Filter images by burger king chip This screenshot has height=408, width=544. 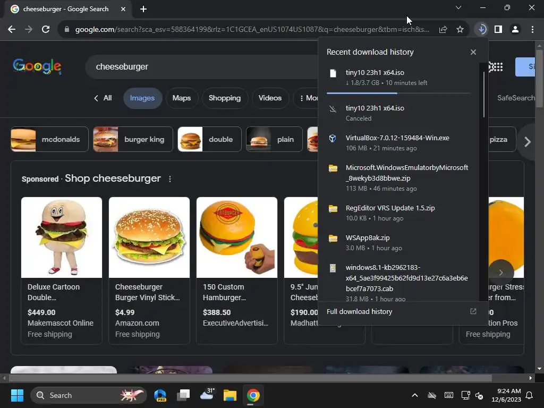[x=133, y=140]
